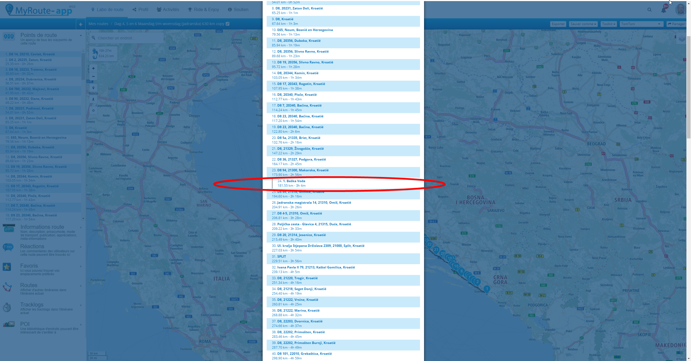
Task: Click the map zoom out minus button
Action: pyautogui.click(x=93, y=76)
